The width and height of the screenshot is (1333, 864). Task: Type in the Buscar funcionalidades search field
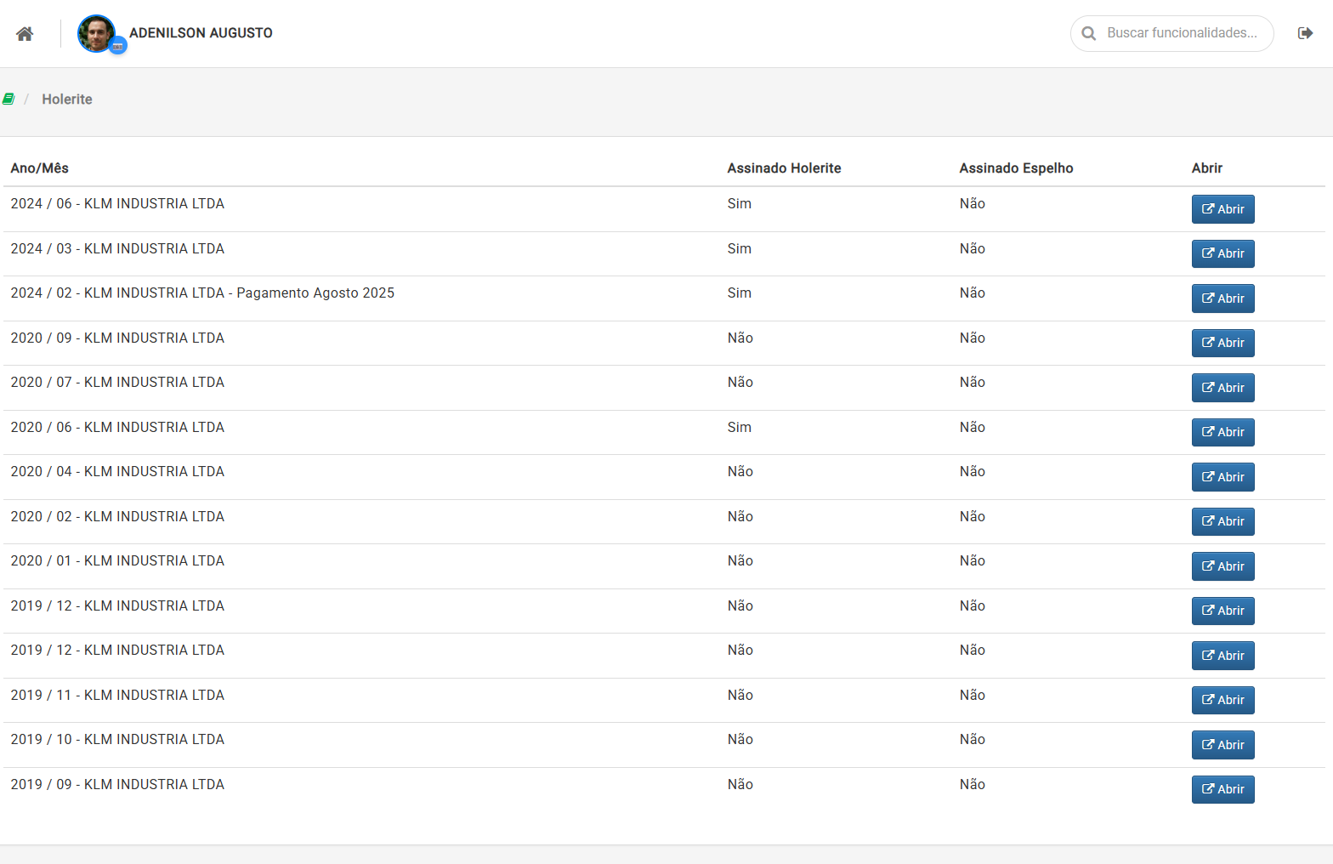click(1182, 33)
